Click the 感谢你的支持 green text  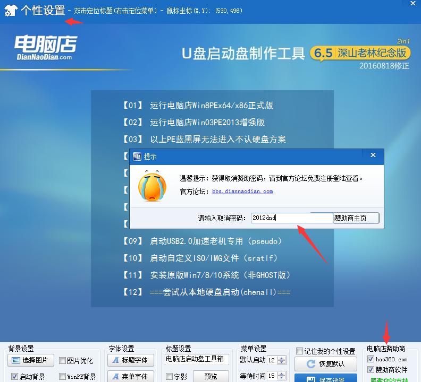point(389,379)
